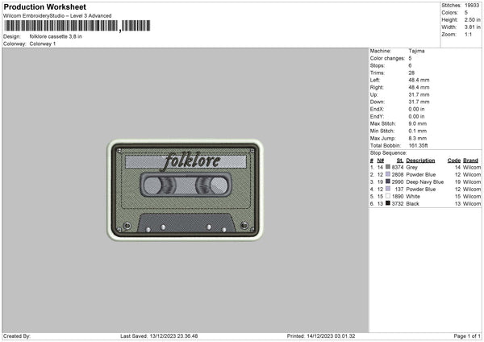
Task: Click the dark trapezoid base of the cassette
Action: (186, 223)
